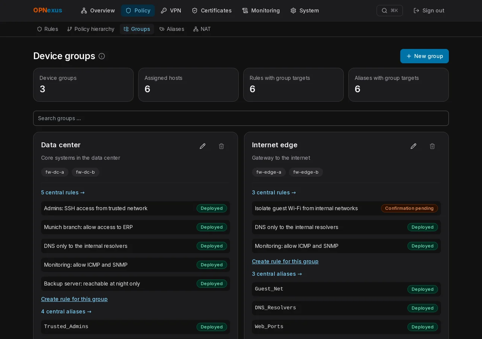Screen dimensions: 482x339
Task: Click the Confirmation pending status badge
Action: pyautogui.click(x=409, y=208)
